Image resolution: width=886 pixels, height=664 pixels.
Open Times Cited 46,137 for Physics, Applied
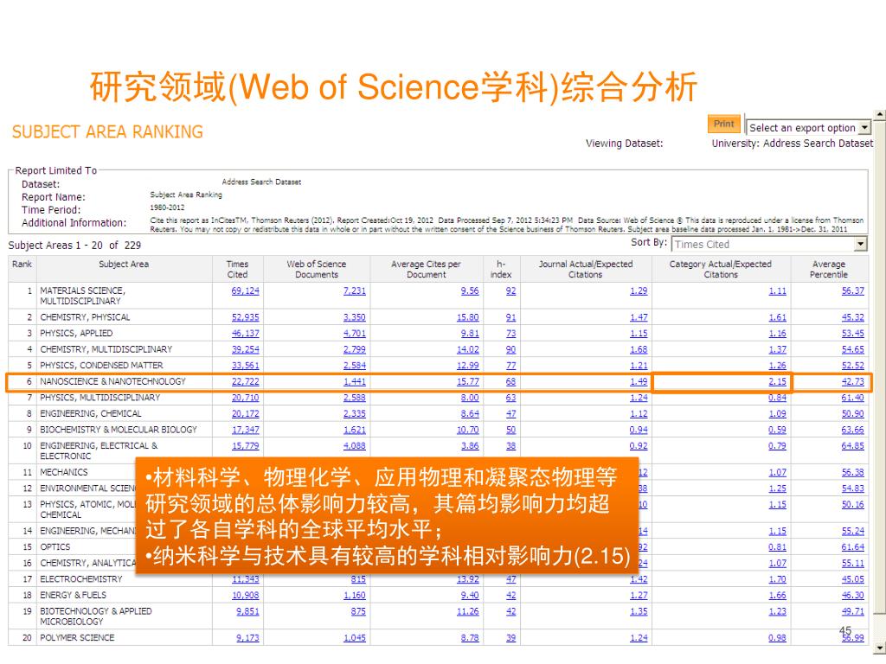(245, 333)
